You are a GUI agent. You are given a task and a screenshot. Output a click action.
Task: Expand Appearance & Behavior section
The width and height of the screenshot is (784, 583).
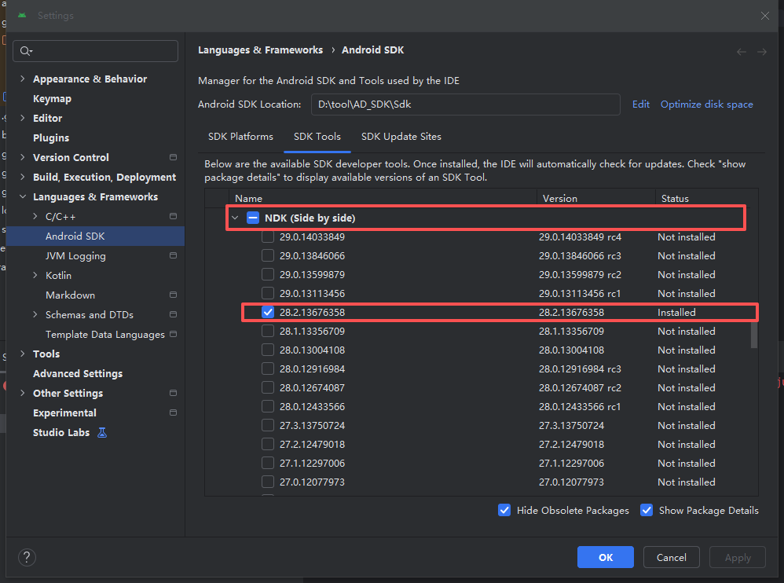pyautogui.click(x=23, y=79)
